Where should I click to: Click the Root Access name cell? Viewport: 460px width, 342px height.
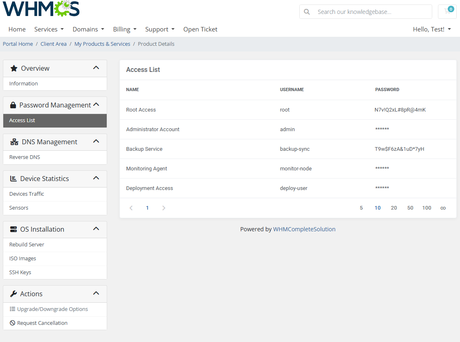pyautogui.click(x=141, y=110)
